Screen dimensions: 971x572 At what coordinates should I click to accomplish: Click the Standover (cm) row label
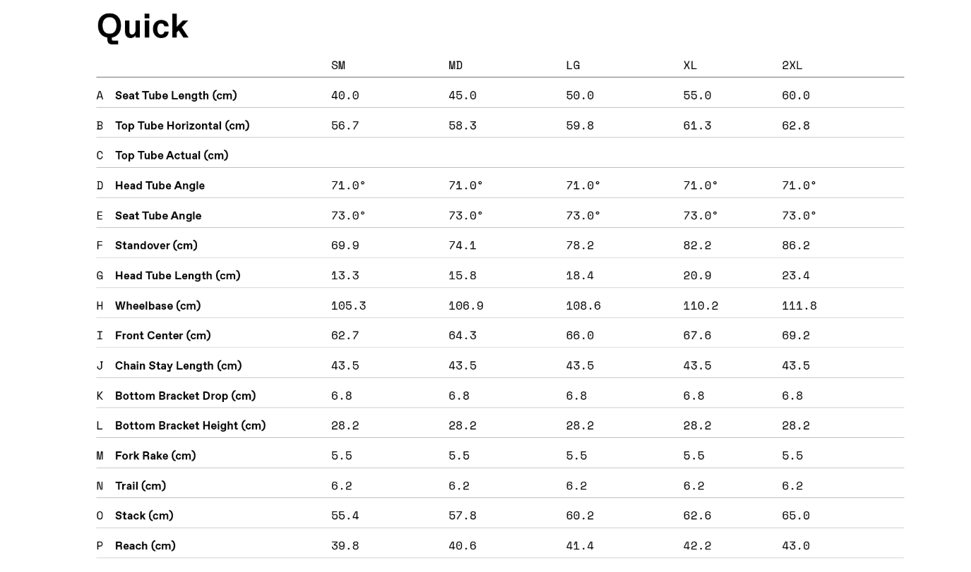tap(156, 245)
